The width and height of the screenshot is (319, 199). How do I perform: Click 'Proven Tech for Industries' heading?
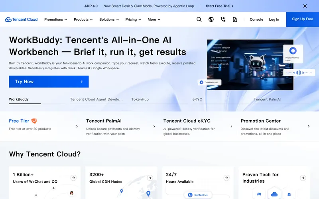click(260, 178)
